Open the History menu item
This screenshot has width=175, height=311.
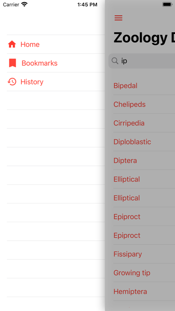click(56, 82)
